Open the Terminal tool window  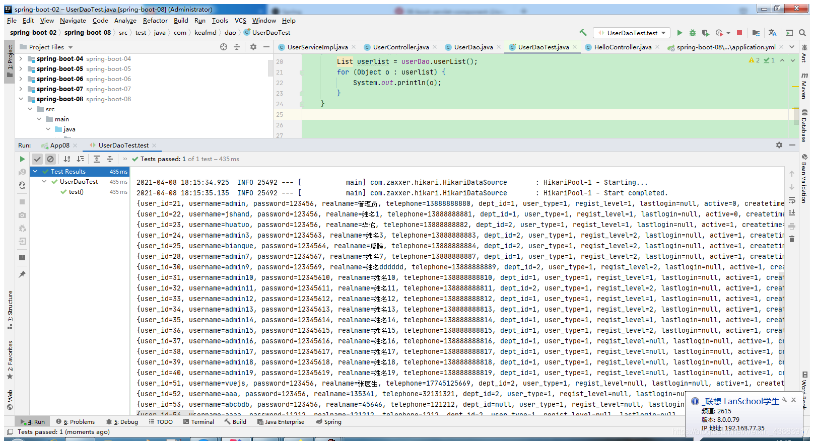click(198, 422)
